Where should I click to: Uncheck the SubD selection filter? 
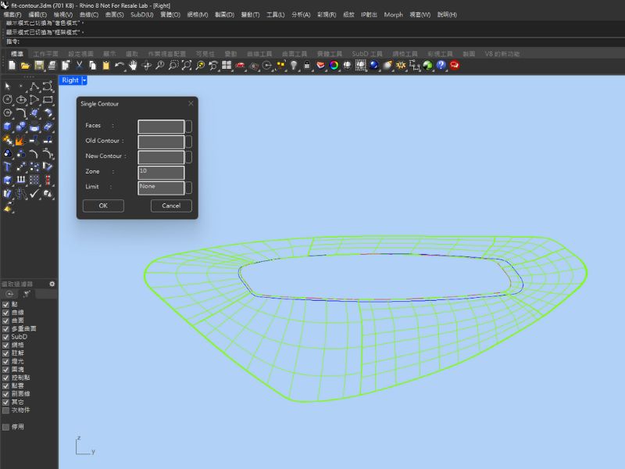[x=6, y=337]
